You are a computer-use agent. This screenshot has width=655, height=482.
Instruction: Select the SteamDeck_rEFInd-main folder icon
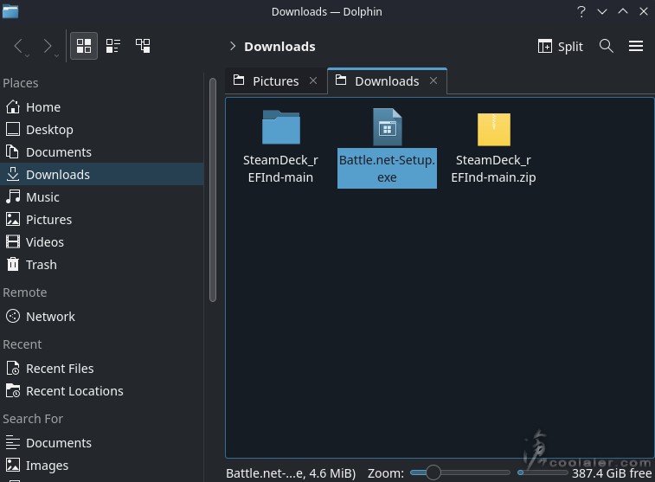click(x=280, y=127)
